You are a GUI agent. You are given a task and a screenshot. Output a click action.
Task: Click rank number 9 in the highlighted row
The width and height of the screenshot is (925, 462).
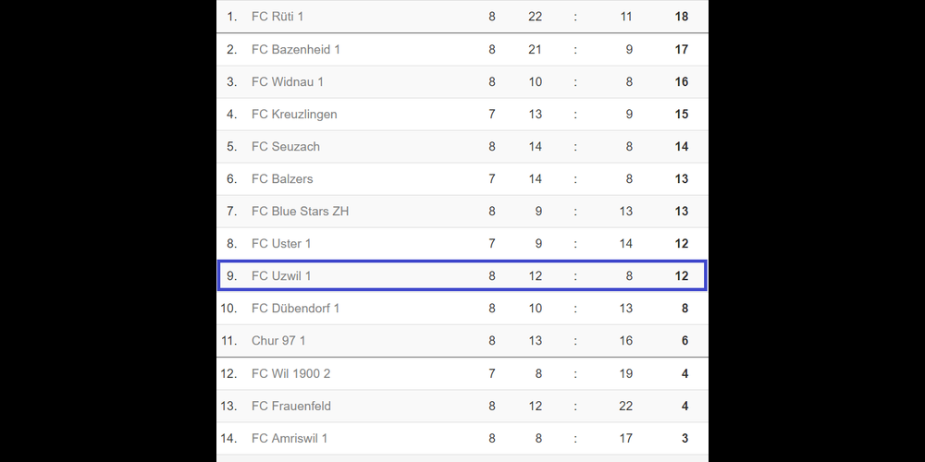tap(231, 275)
